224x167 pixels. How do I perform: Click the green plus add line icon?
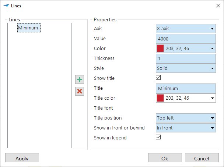click(80, 79)
